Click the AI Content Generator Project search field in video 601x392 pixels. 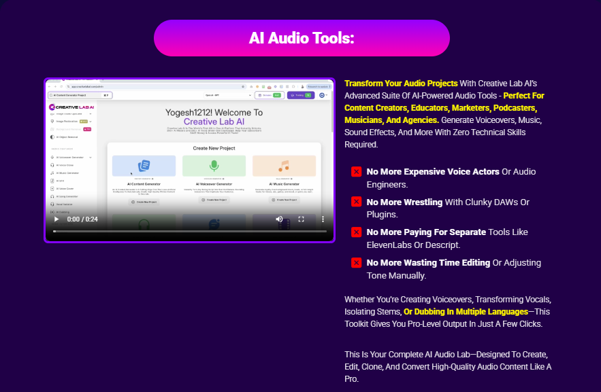click(80, 95)
